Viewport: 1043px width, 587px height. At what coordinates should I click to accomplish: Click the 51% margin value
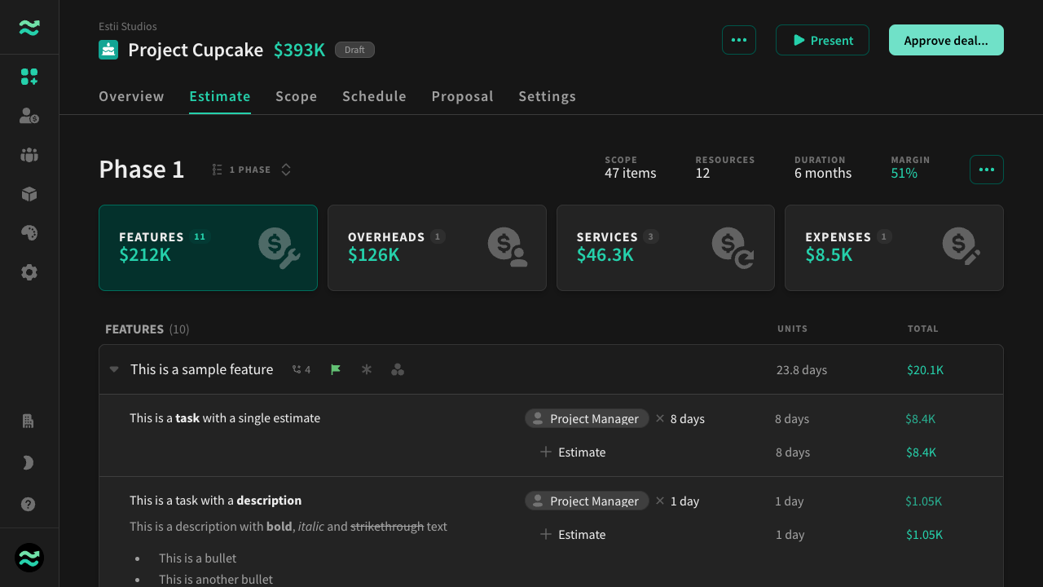pyautogui.click(x=904, y=173)
